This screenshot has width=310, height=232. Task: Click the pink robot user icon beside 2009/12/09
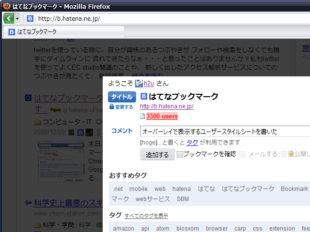pyautogui.click(x=71, y=132)
